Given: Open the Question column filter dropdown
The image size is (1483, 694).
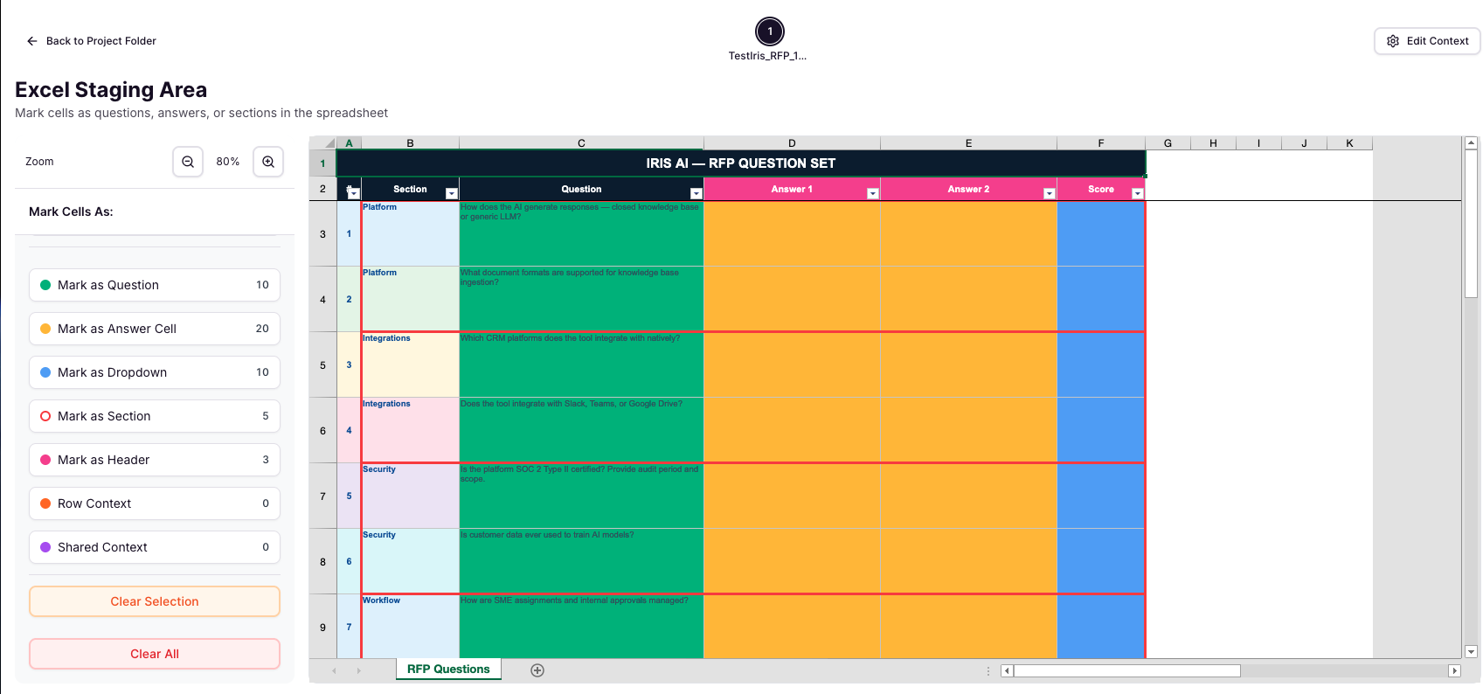Looking at the screenshot, I should click(696, 194).
